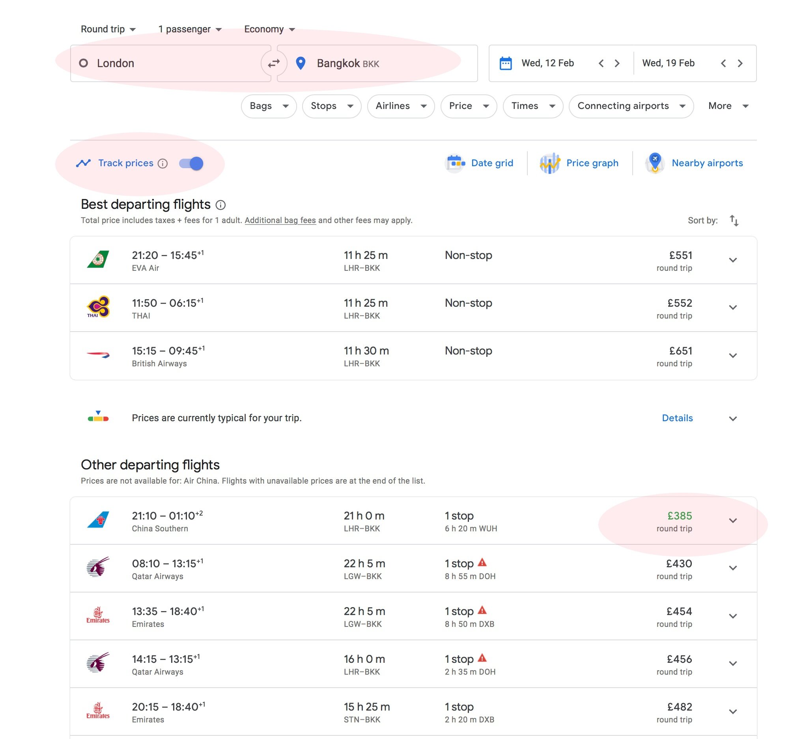Expand the EVA Air flight details
Image resolution: width=792 pixels, height=739 pixels.
coord(733,260)
